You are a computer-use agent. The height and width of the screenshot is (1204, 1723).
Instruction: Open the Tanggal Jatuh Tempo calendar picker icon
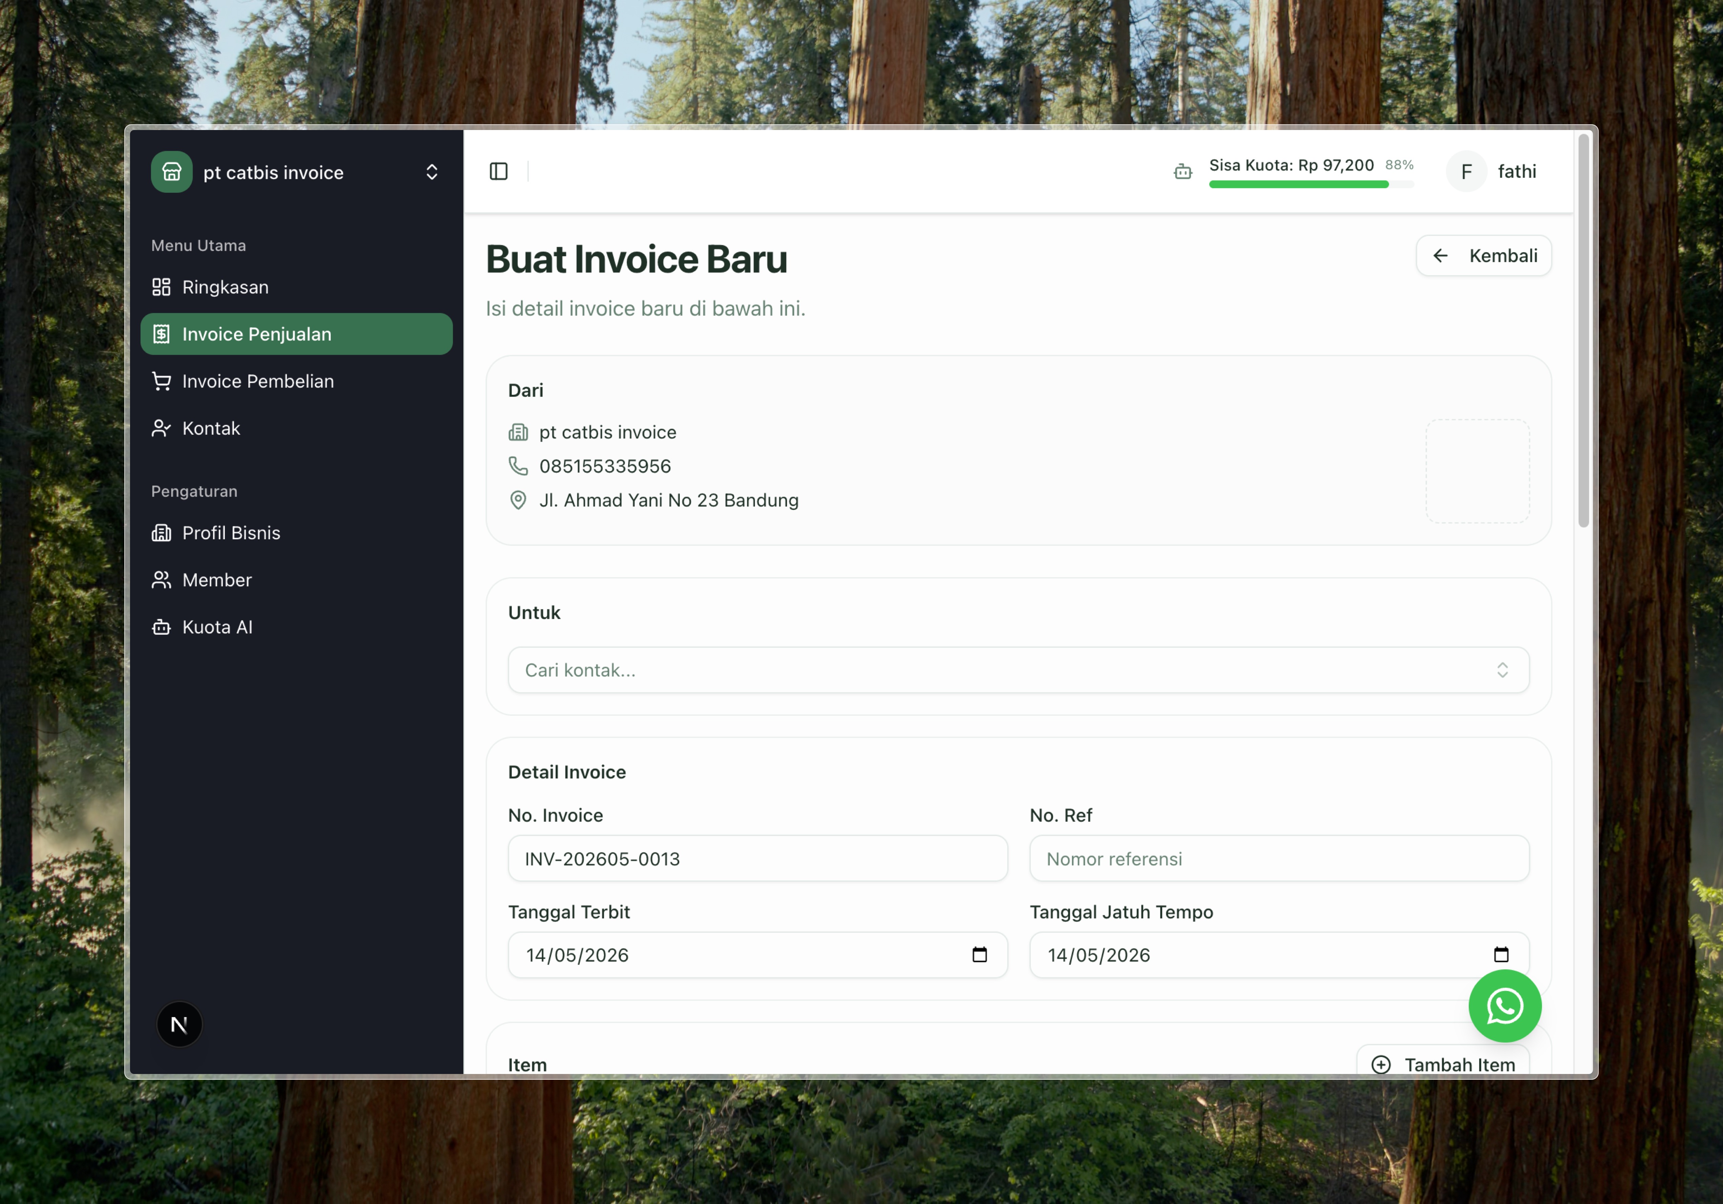click(x=1501, y=955)
